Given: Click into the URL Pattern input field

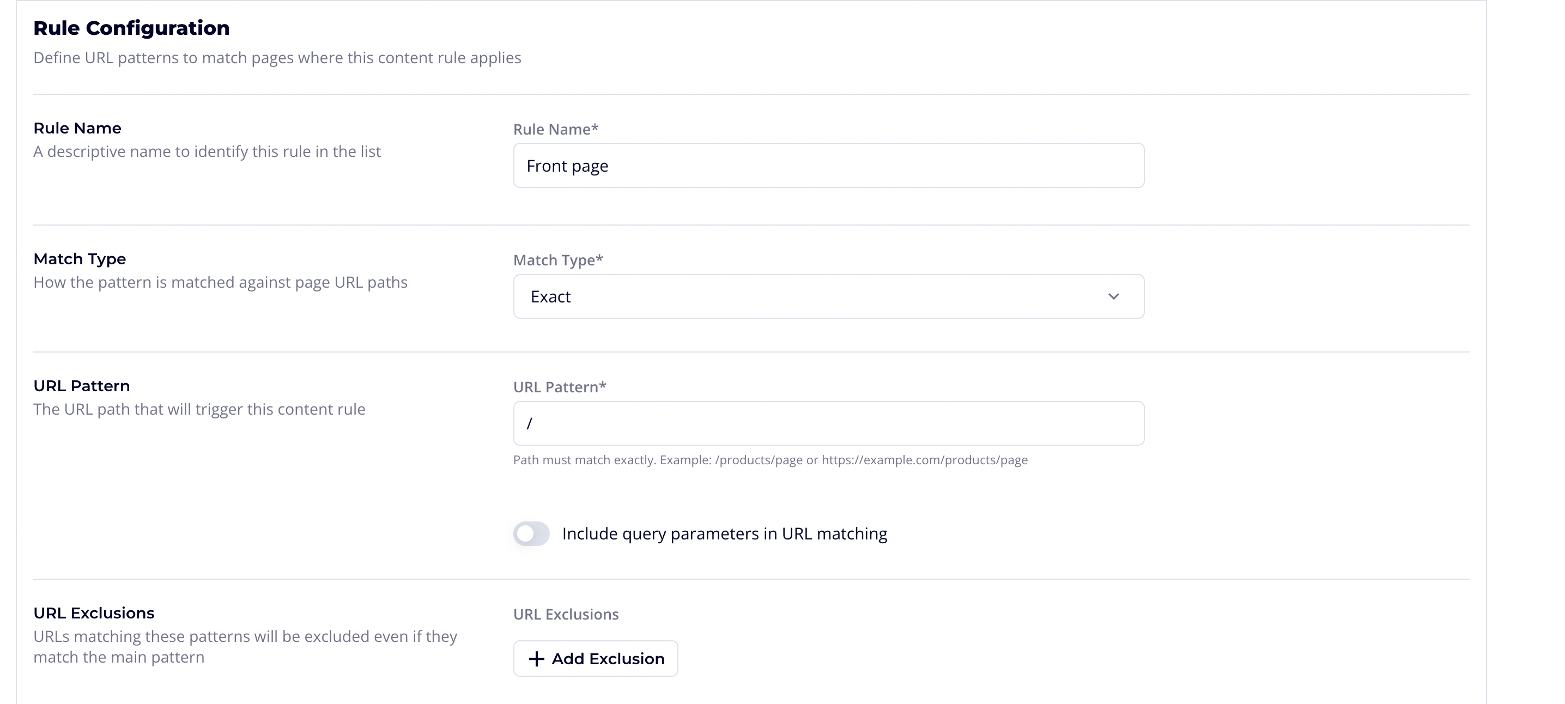Looking at the screenshot, I should click(x=828, y=423).
